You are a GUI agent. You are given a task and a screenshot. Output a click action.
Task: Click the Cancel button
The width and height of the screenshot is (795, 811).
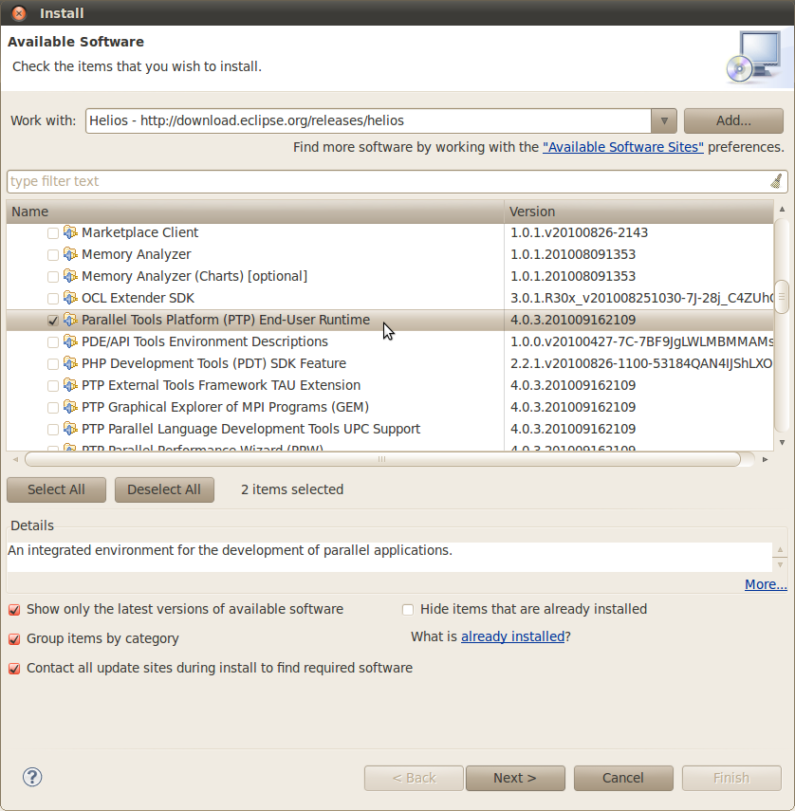coord(623,779)
